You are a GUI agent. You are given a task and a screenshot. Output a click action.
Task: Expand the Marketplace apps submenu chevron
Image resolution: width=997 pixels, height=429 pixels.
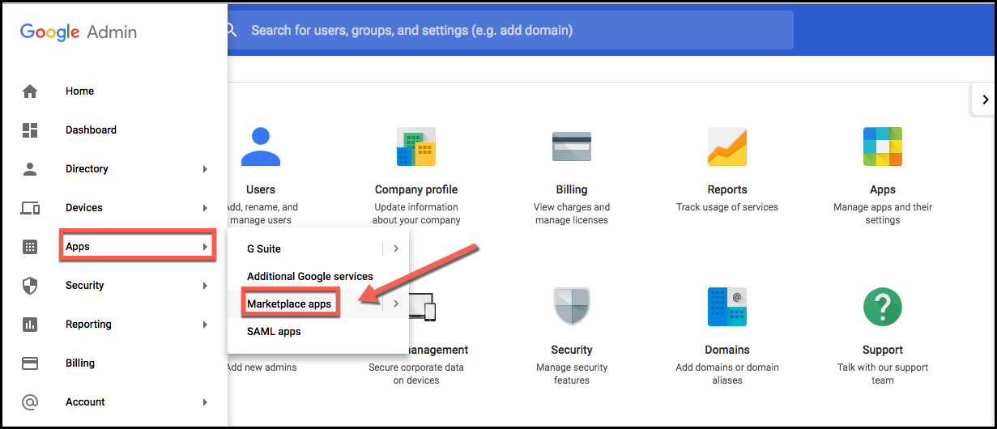(x=396, y=304)
